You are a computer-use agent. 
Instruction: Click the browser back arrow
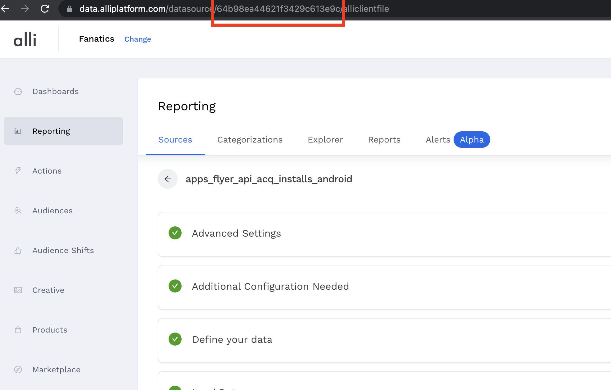coord(5,9)
